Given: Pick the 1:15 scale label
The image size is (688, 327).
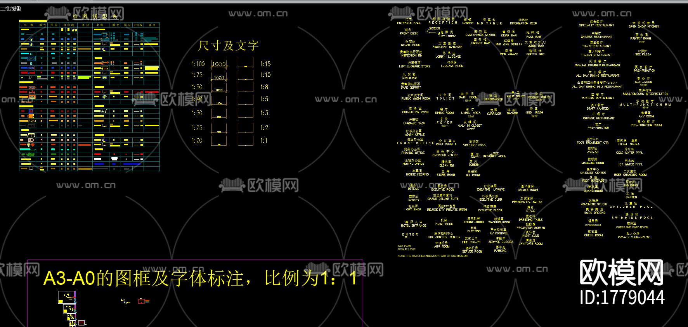Looking at the screenshot, I should 265,64.
